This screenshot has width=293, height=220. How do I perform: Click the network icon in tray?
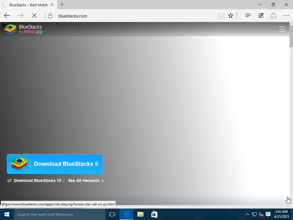pos(254,214)
